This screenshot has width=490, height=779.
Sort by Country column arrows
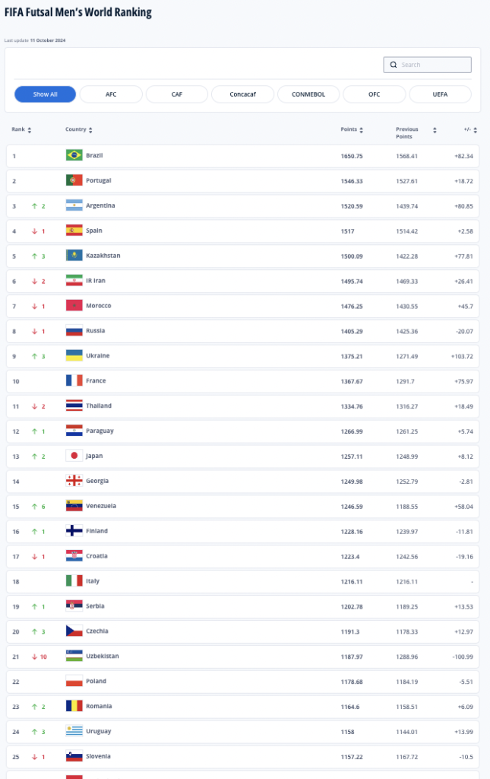90,129
